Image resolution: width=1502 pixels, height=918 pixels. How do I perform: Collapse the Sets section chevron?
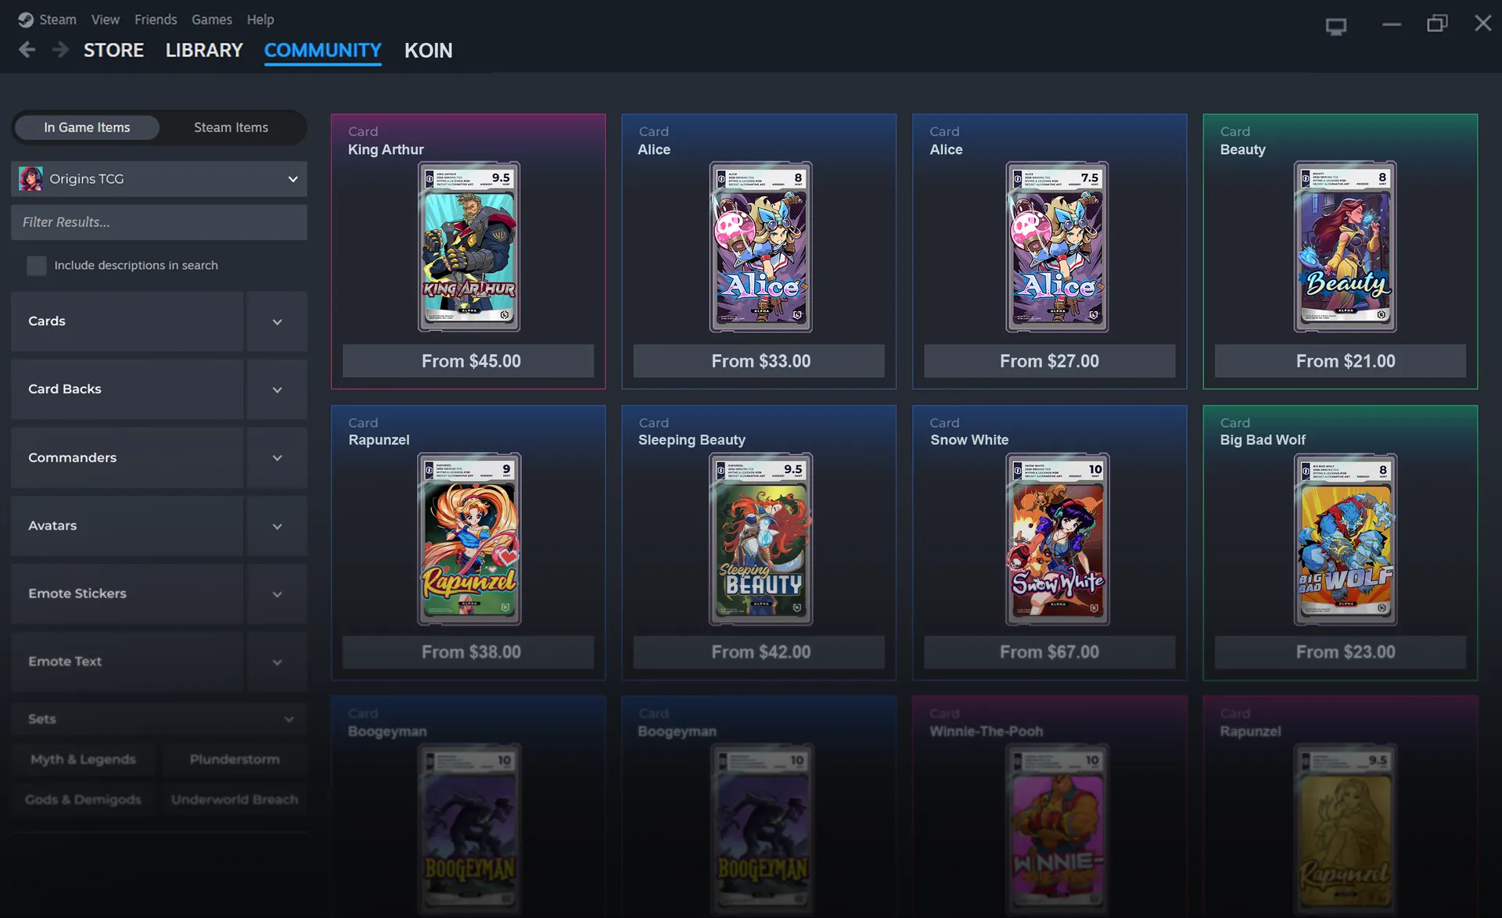click(x=289, y=719)
